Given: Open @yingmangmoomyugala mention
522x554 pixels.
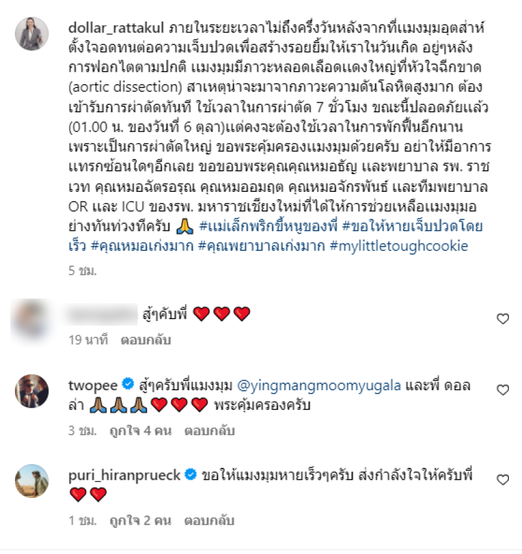Looking at the screenshot, I should (319, 386).
